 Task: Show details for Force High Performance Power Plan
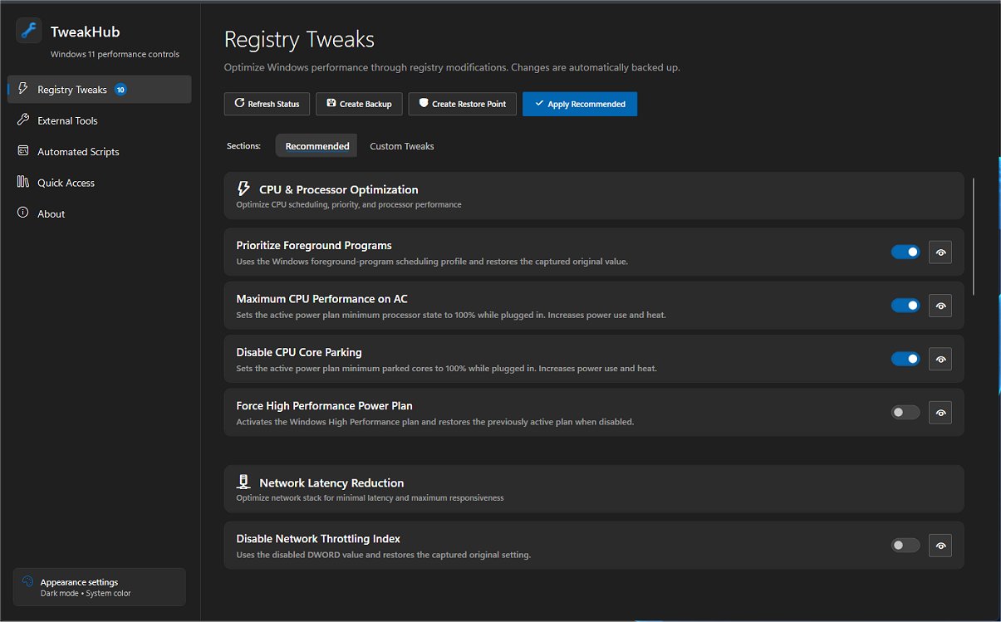pos(940,413)
